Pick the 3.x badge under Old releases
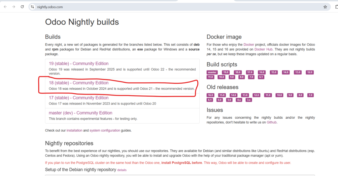338x176 pixels. pyautogui.click(x=249, y=100)
